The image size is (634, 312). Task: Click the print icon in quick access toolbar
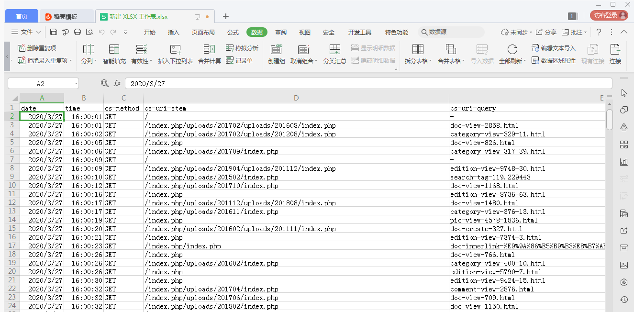(78, 32)
